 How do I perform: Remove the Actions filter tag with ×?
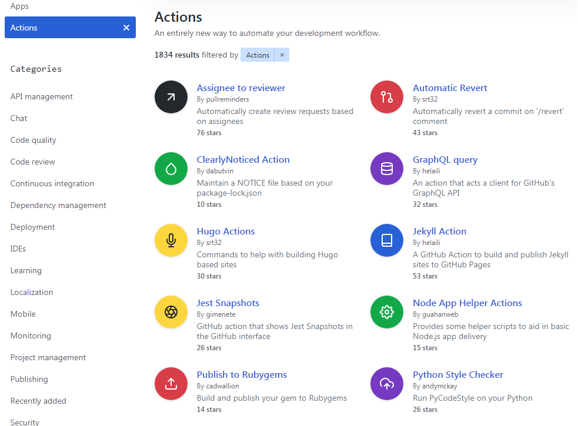pyautogui.click(x=282, y=55)
